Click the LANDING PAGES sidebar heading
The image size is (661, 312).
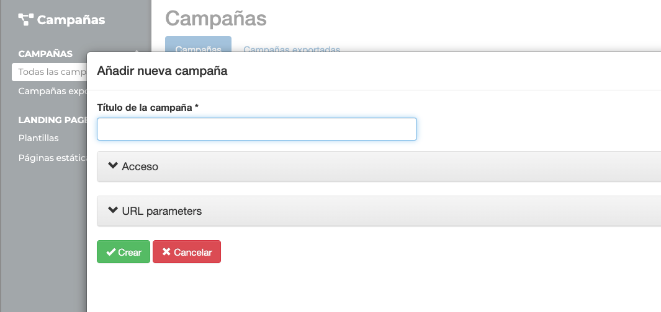click(52, 120)
